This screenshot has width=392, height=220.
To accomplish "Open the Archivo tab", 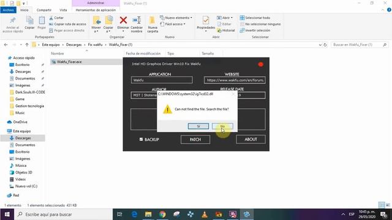I will click(x=8, y=10).
